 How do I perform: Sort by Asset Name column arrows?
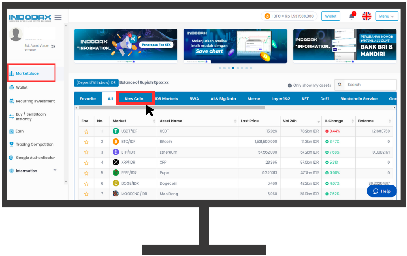pos(235,121)
